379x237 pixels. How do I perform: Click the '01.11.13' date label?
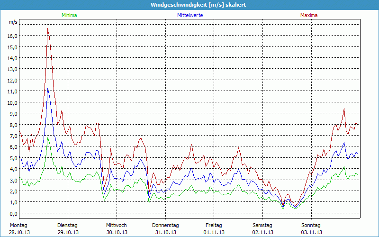(x=214, y=232)
